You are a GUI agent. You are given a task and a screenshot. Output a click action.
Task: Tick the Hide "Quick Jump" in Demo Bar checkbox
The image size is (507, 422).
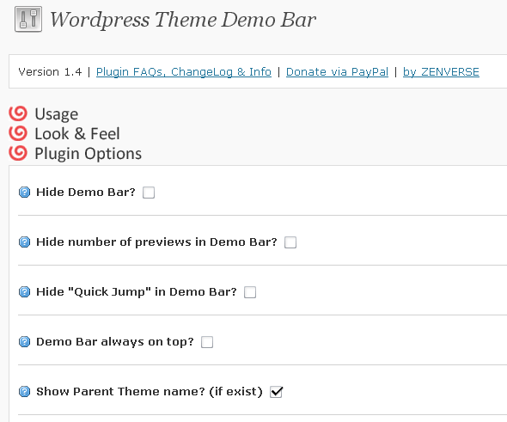(250, 292)
